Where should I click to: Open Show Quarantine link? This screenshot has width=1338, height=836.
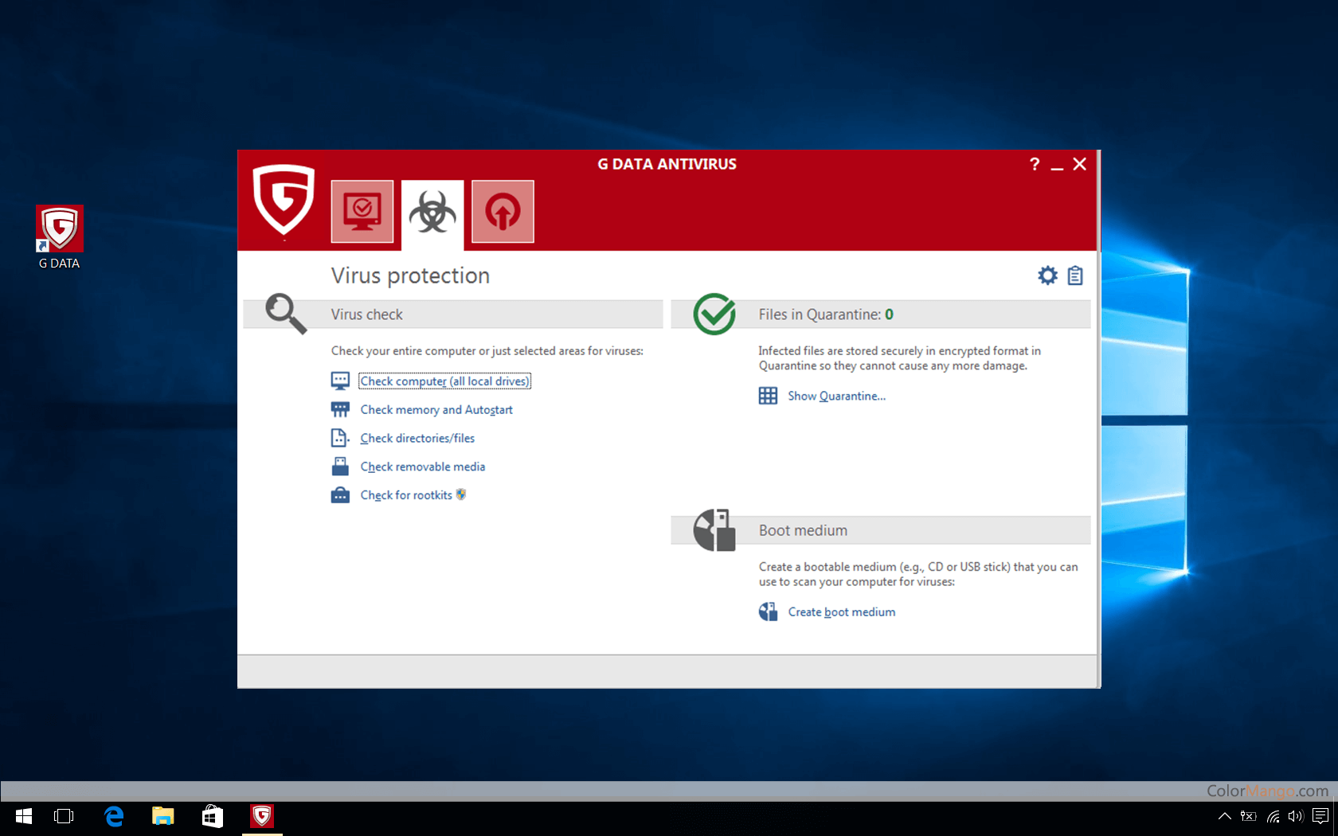pos(836,396)
